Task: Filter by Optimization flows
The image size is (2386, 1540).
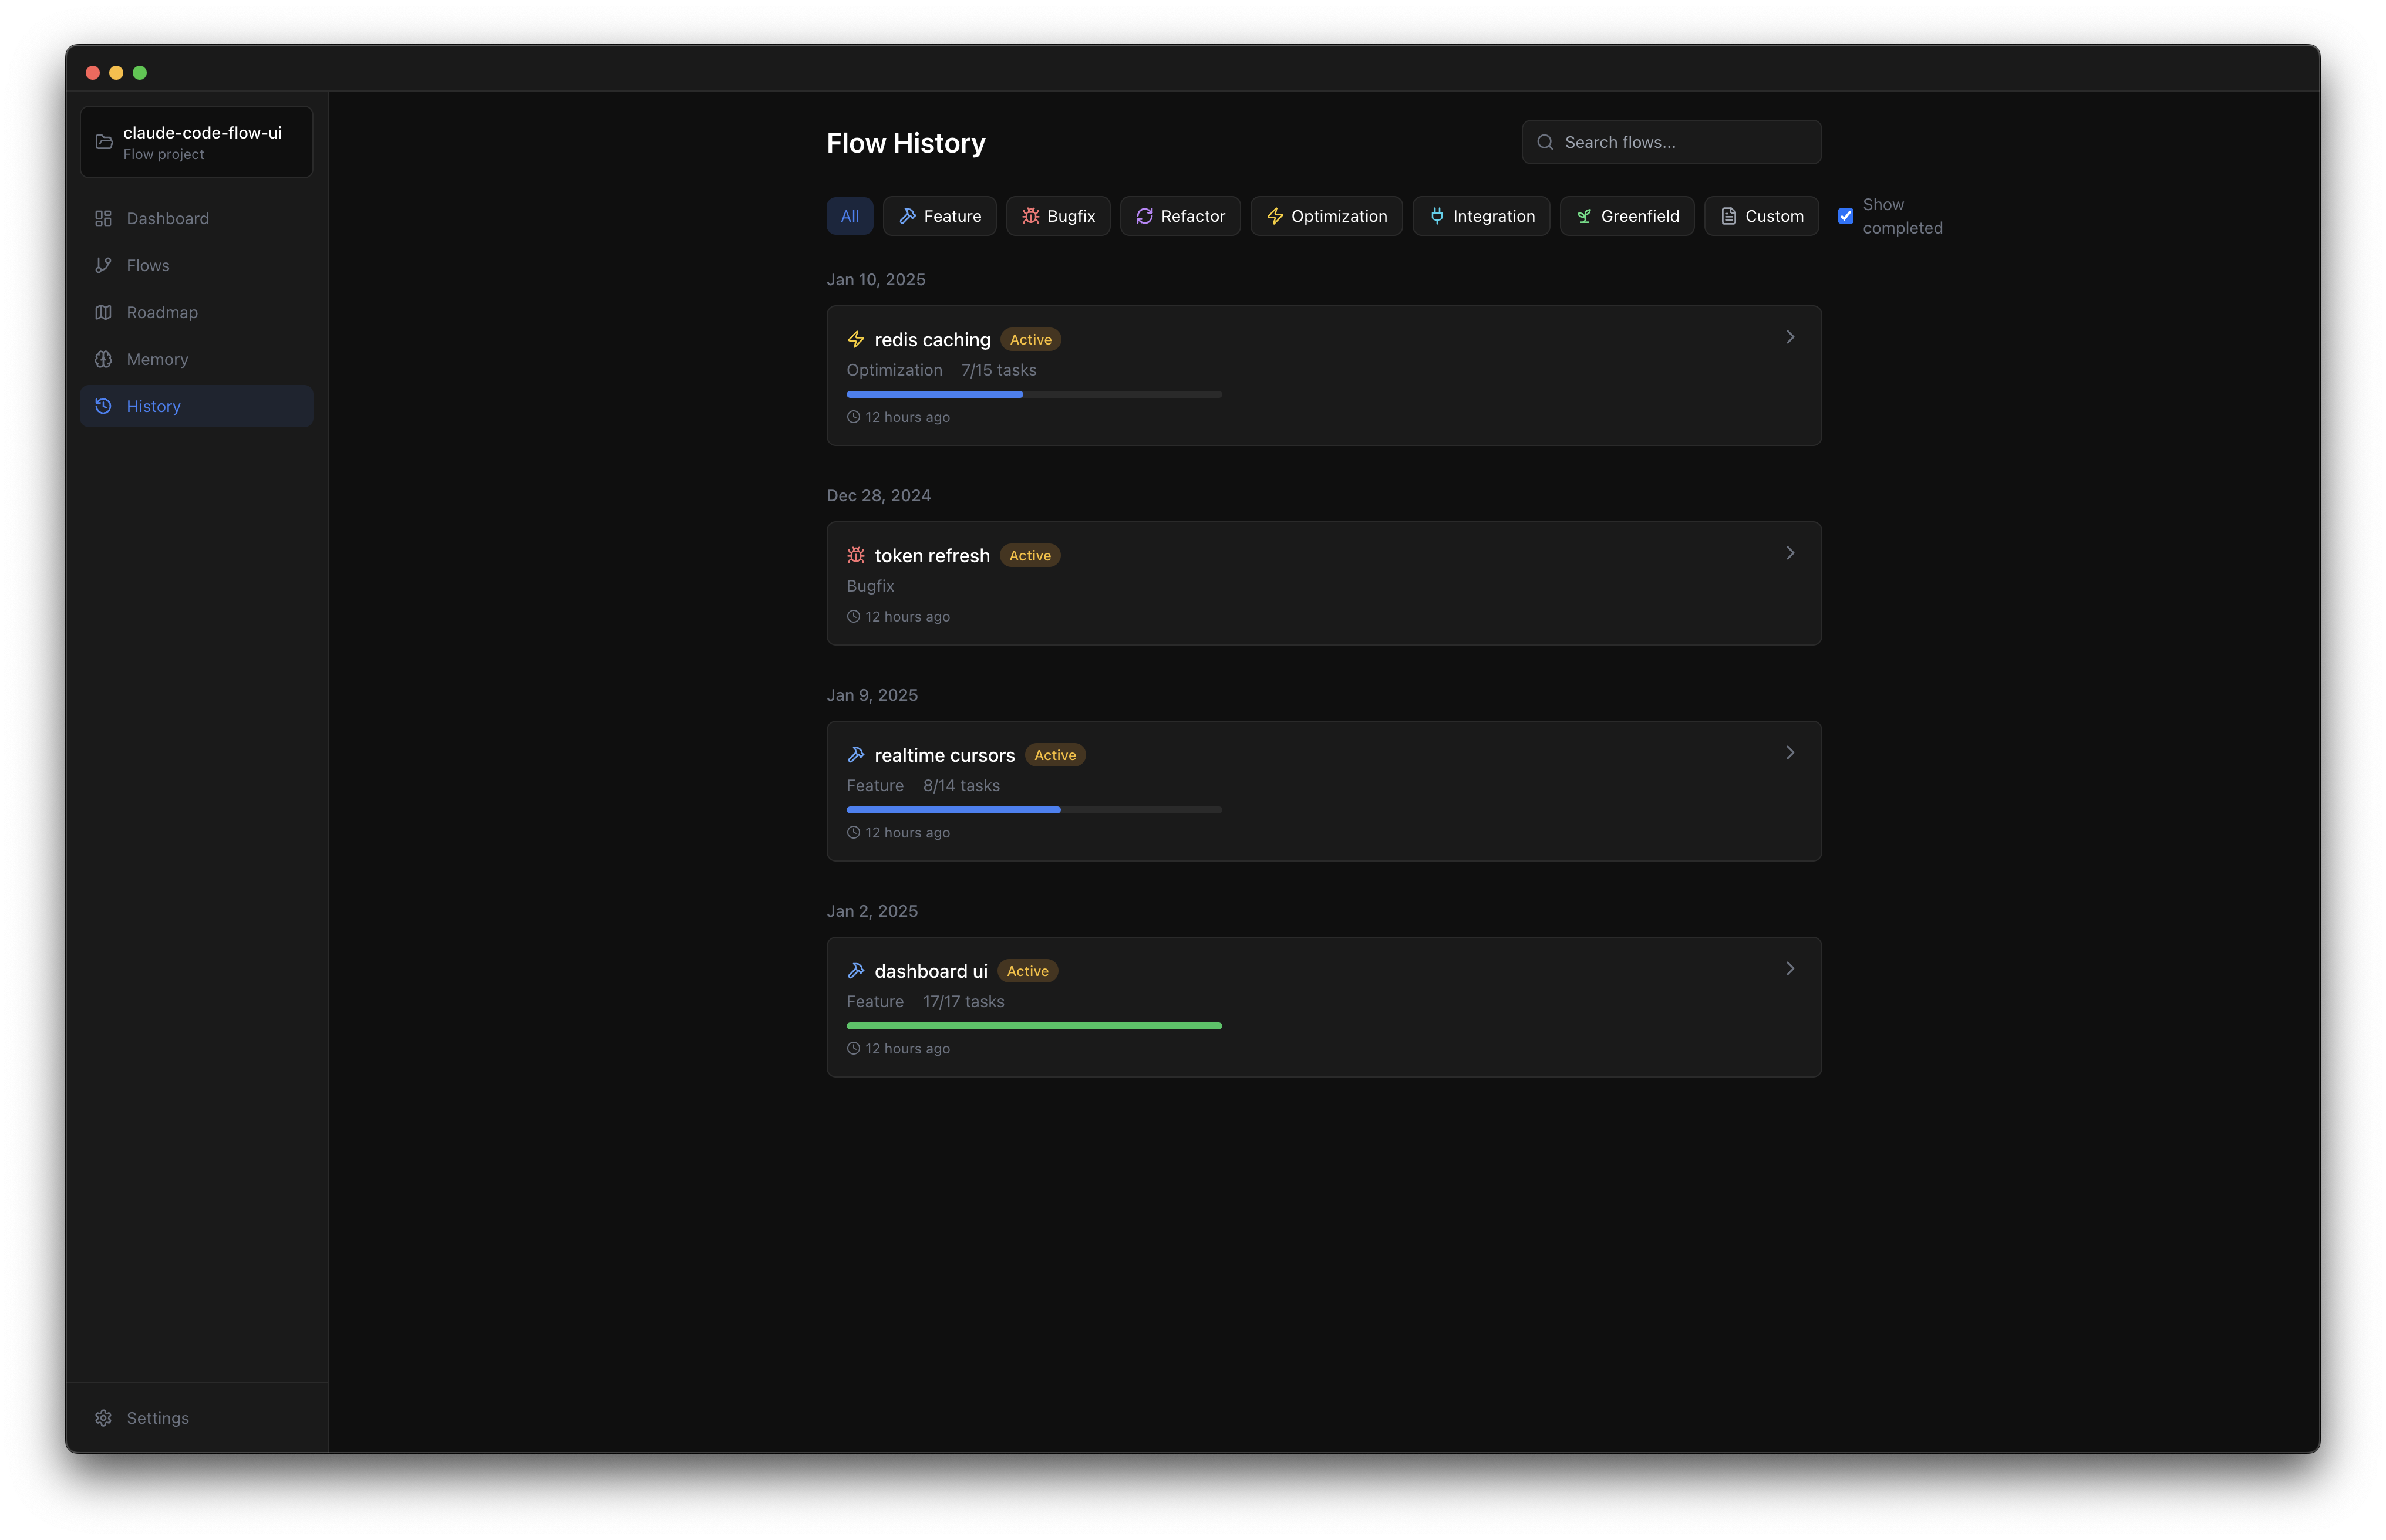Action: click(x=1326, y=216)
